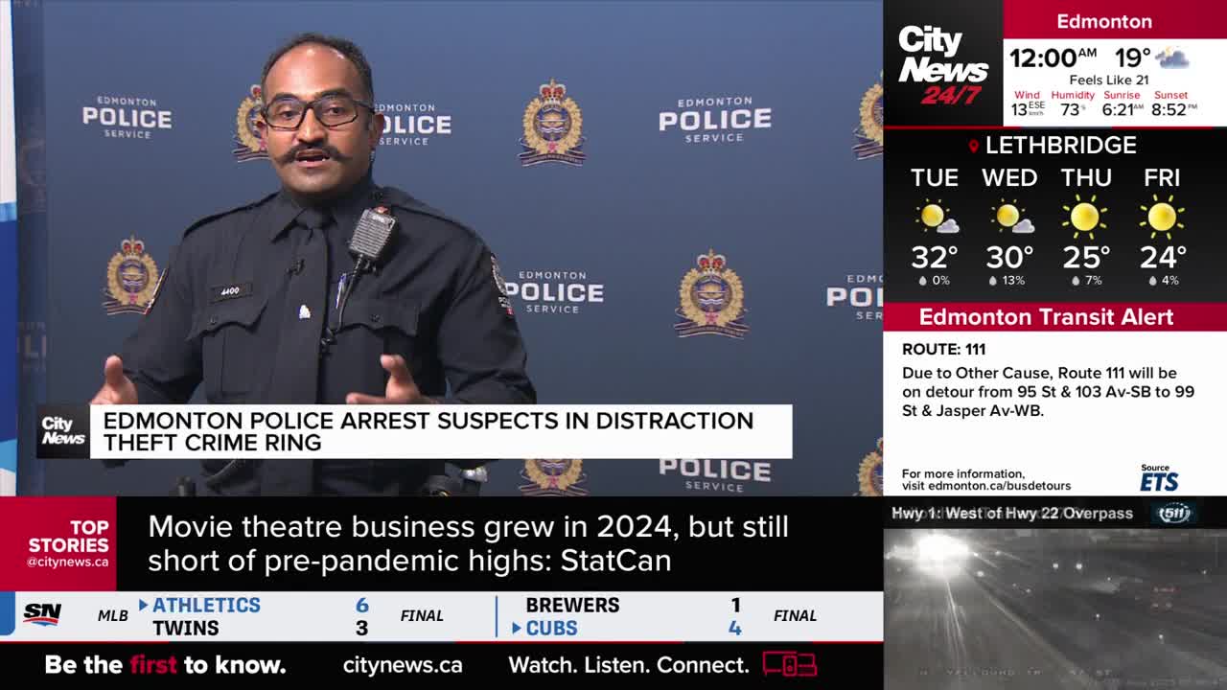Click the winner arrow beside CUBS
This screenshot has width=1227, height=690.
point(517,629)
